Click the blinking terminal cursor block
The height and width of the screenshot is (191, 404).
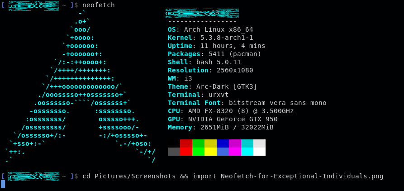coord(3,184)
